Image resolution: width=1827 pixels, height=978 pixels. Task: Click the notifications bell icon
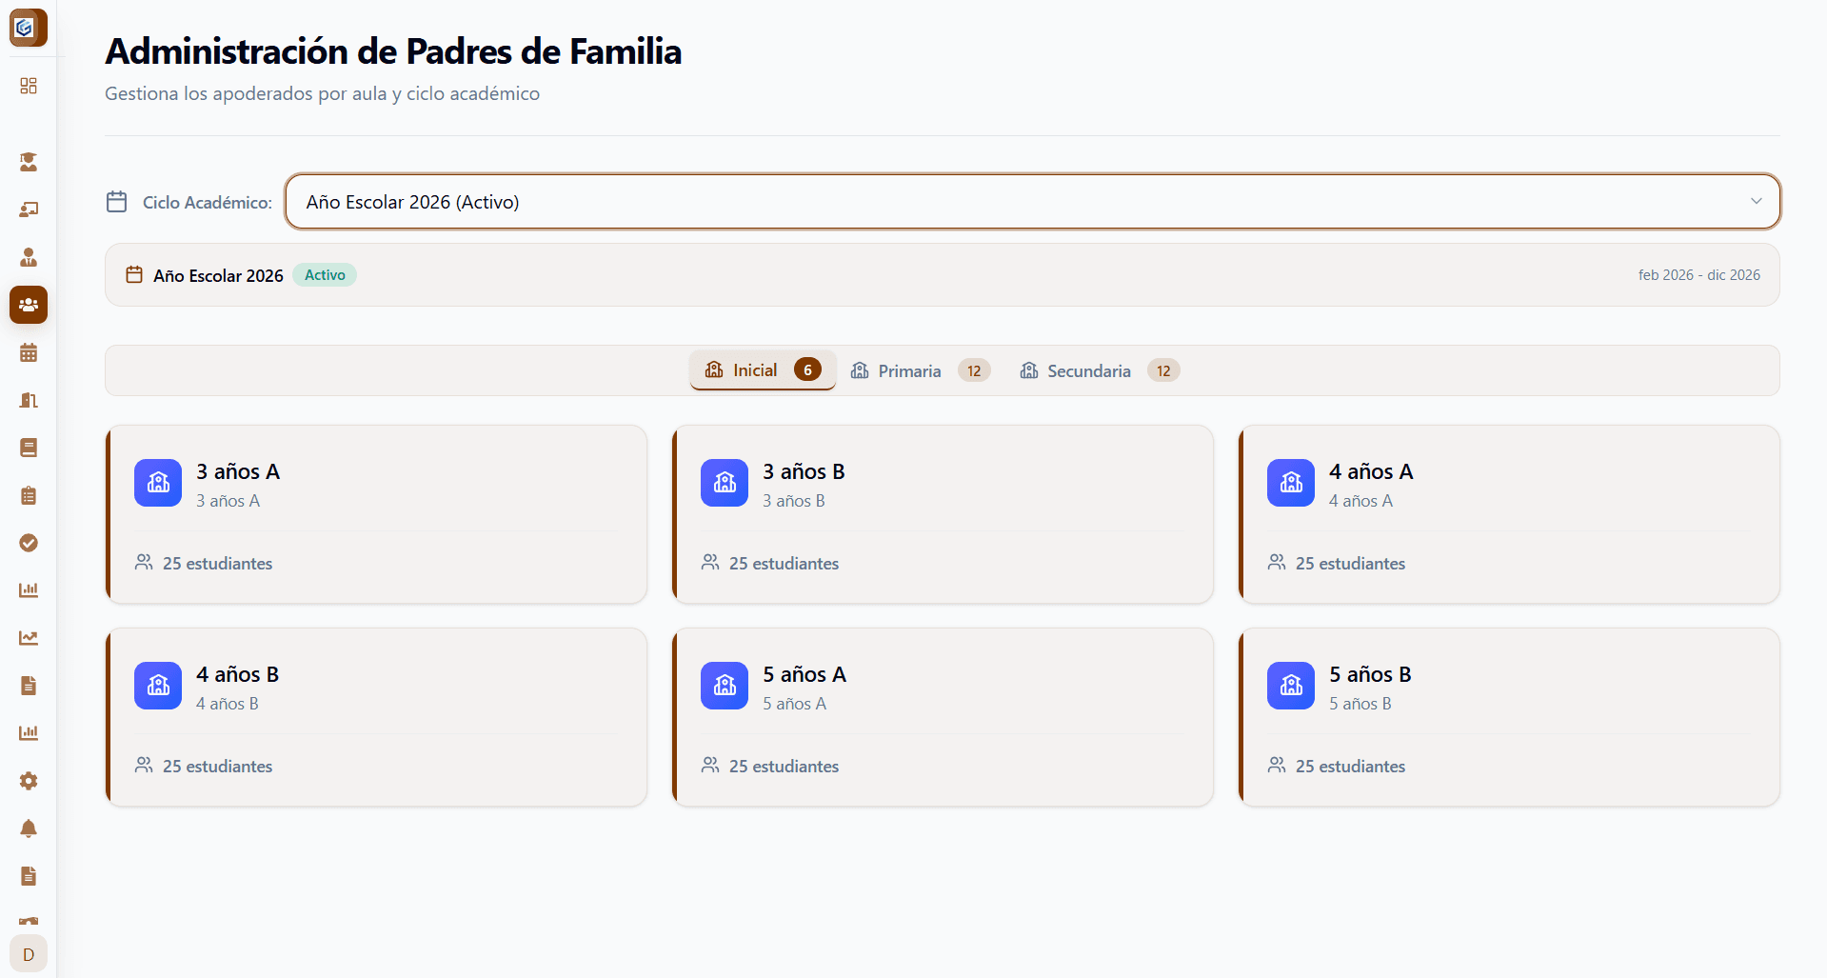[x=29, y=828]
